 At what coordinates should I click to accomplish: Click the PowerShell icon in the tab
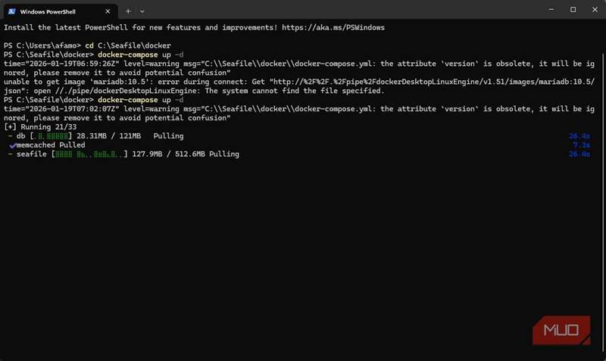click(11, 10)
